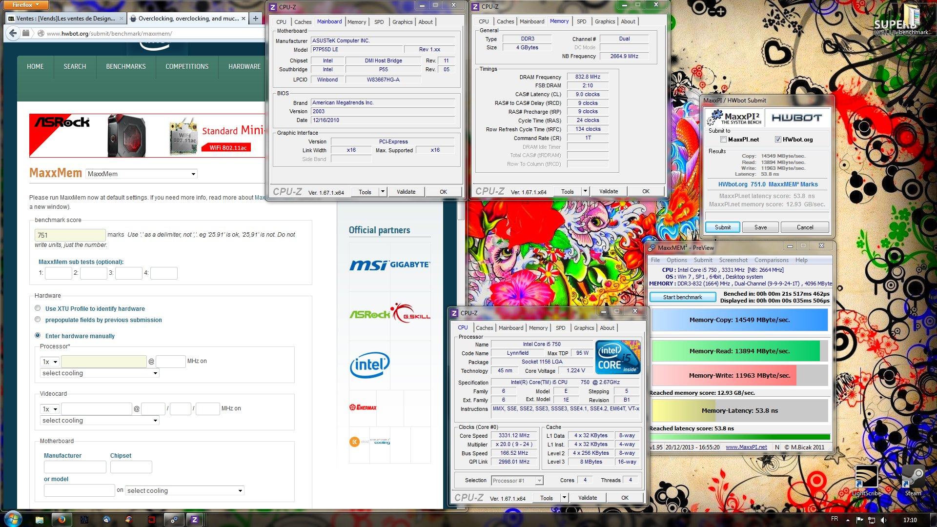Viewport: 937px width, 527px height.
Task: Click the MaxxMEM gears taskbar icon
Action: pyautogui.click(x=173, y=520)
